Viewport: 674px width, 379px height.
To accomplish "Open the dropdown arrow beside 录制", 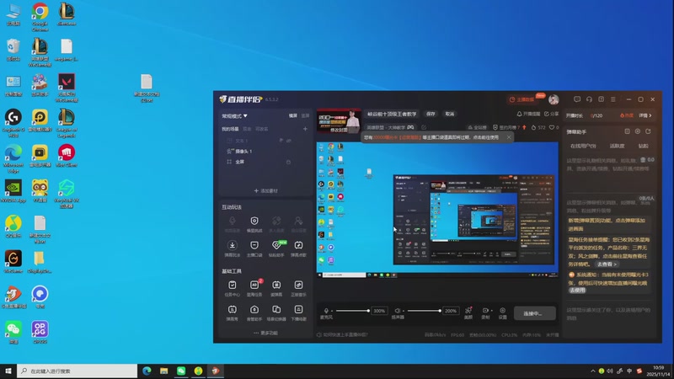I will [x=492, y=310].
